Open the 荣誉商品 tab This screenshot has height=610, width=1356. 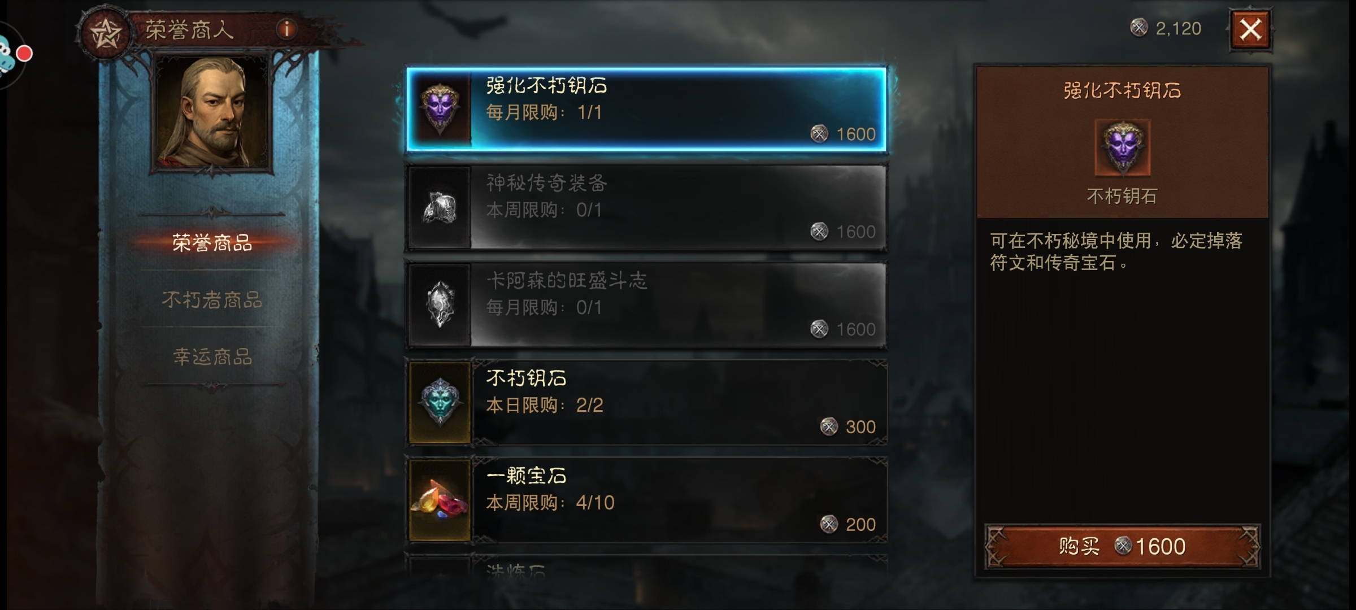click(x=212, y=243)
